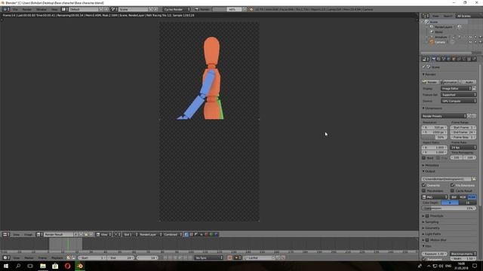Image resolution: width=483 pixels, height=271 pixels.
Task: Enable Placeholders checkbox
Action: pyautogui.click(x=424, y=190)
